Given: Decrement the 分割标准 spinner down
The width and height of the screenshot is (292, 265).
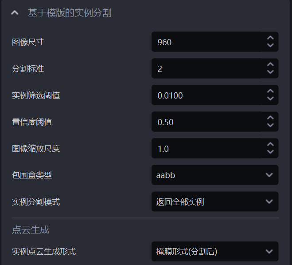Looking at the screenshot, I should point(270,72).
